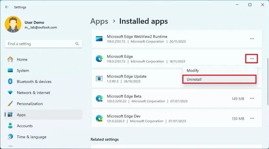Click the search magnifier icon

(x=77, y=44)
